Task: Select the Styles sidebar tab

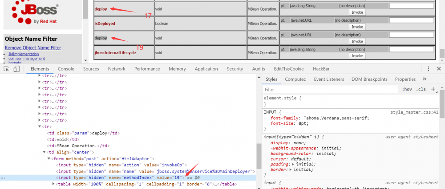Action: [x=271, y=79]
